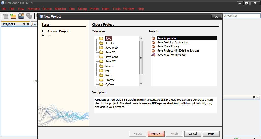The image size is (261, 139).
Task: Click the Java EE folder icon
Action: pos(101,52)
